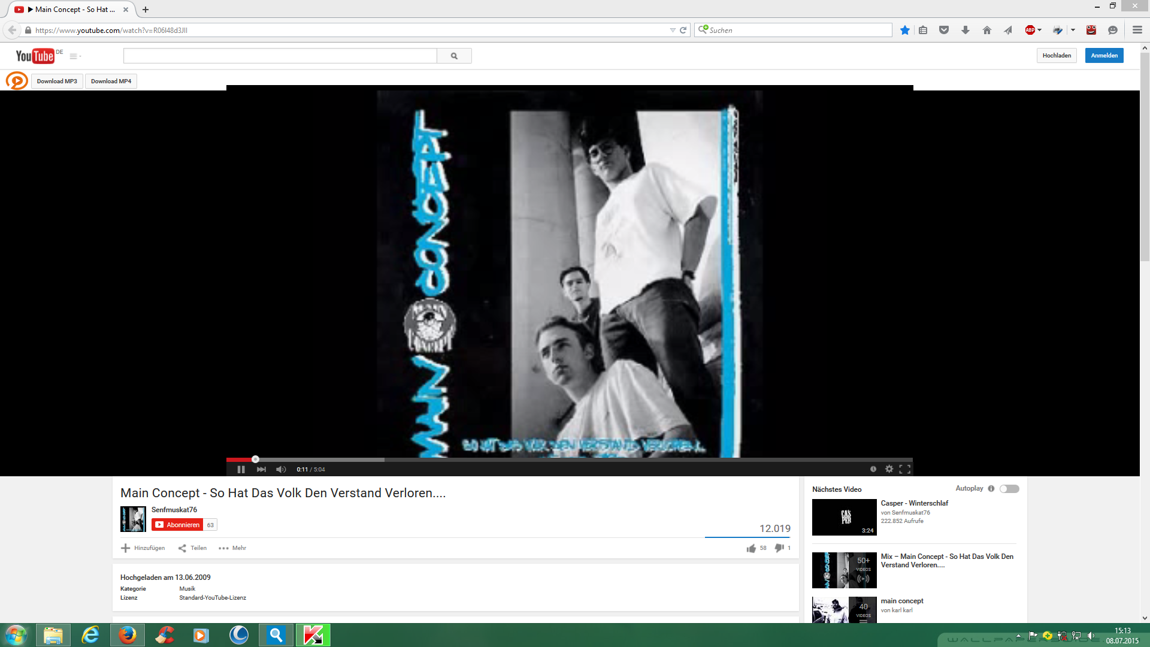This screenshot has height=647, width=1150.
Task: Like the video with thumbs up
Action: (751, 548)
